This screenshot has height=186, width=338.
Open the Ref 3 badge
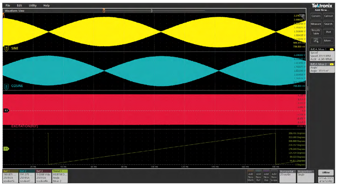point(43,176)
